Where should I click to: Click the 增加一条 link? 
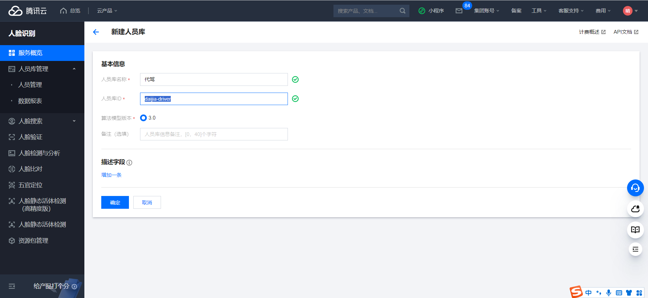coord(111,175)
